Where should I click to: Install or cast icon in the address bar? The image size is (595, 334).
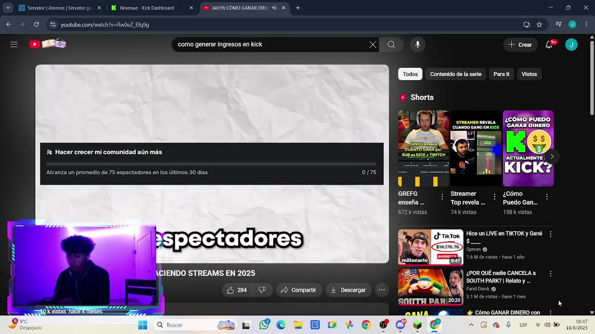click(527, 25)
